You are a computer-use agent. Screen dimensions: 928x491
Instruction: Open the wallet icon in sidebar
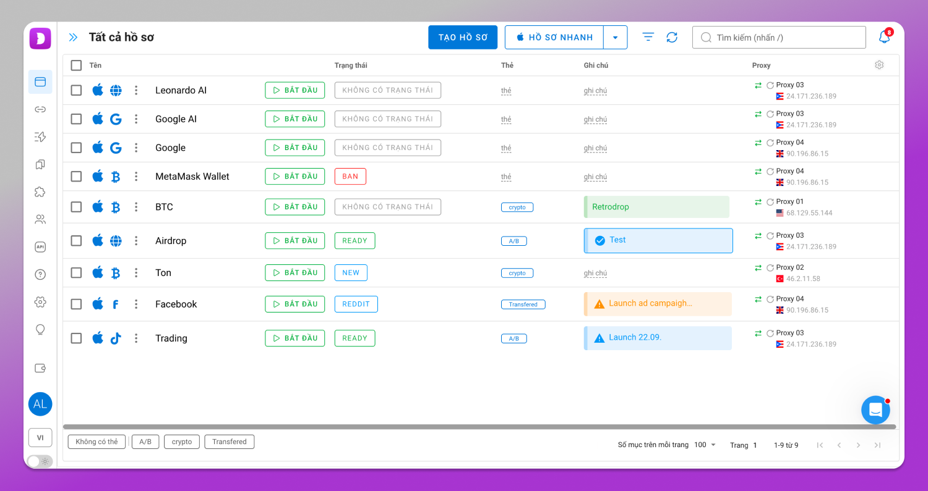(x=40, y=368)
